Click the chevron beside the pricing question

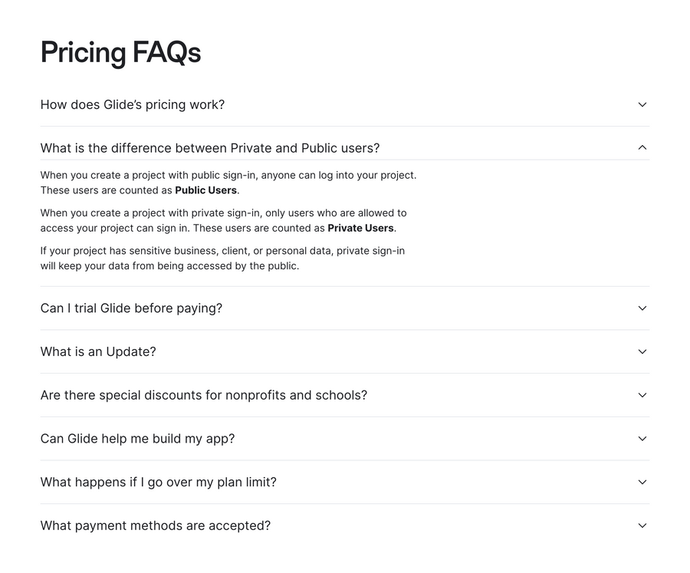tap(642, 104)
